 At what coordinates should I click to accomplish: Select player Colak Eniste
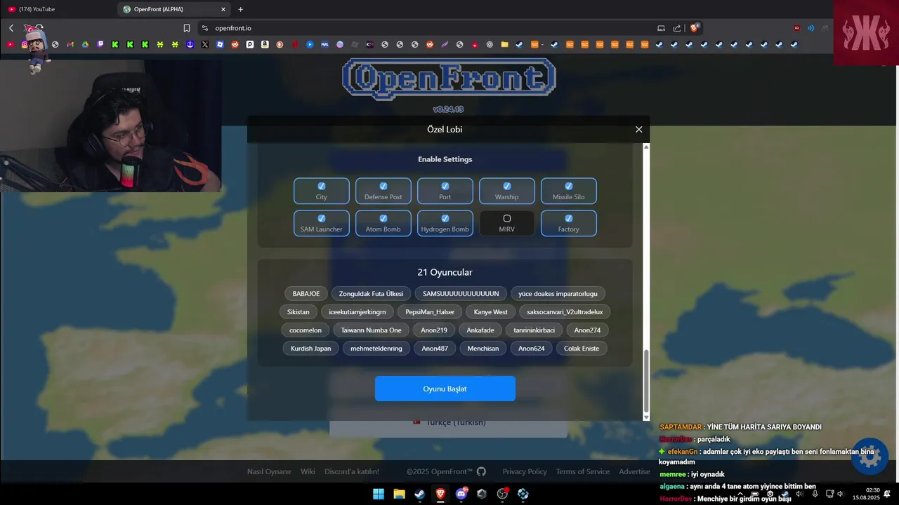[x=582, y=348]
